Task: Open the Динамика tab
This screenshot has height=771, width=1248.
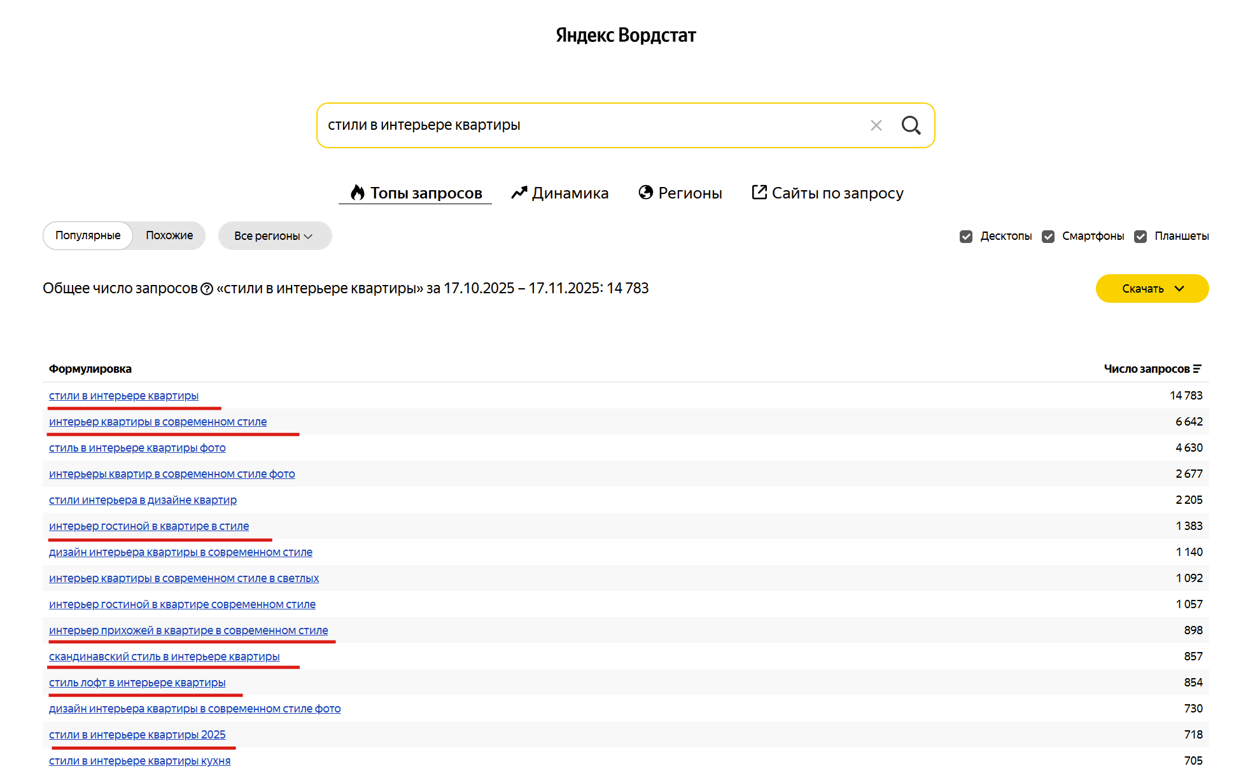Action: click(570, 193)
